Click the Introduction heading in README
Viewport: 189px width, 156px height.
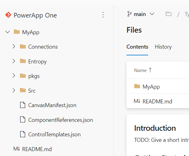point(155,128)
